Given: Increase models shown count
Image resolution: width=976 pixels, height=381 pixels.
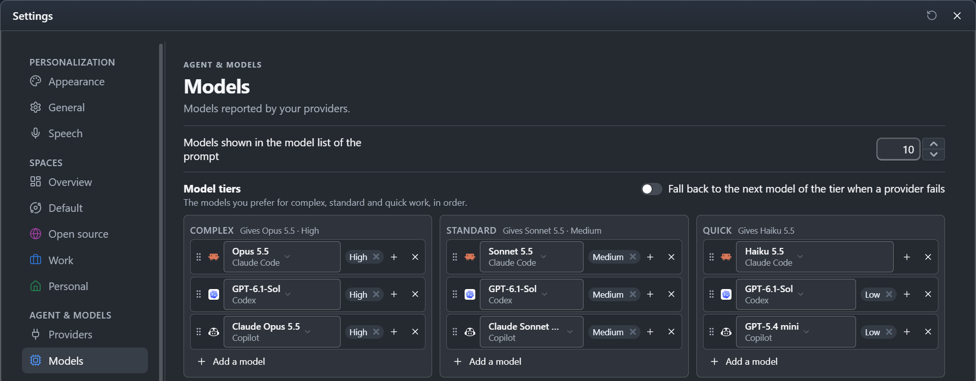Looking at the screenshot, I should coord(934,144).
